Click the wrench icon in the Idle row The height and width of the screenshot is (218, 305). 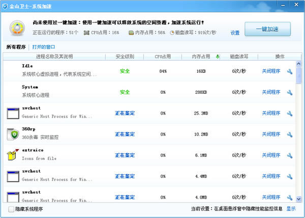tap(289, 71)
